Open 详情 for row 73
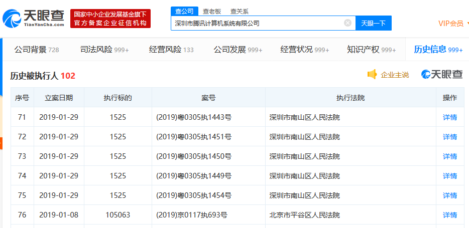 (x=450, y=156)
